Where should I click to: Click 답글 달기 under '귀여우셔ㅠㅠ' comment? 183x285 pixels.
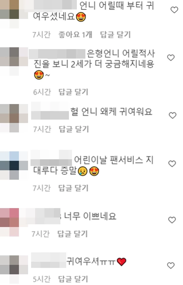(73, 279)
